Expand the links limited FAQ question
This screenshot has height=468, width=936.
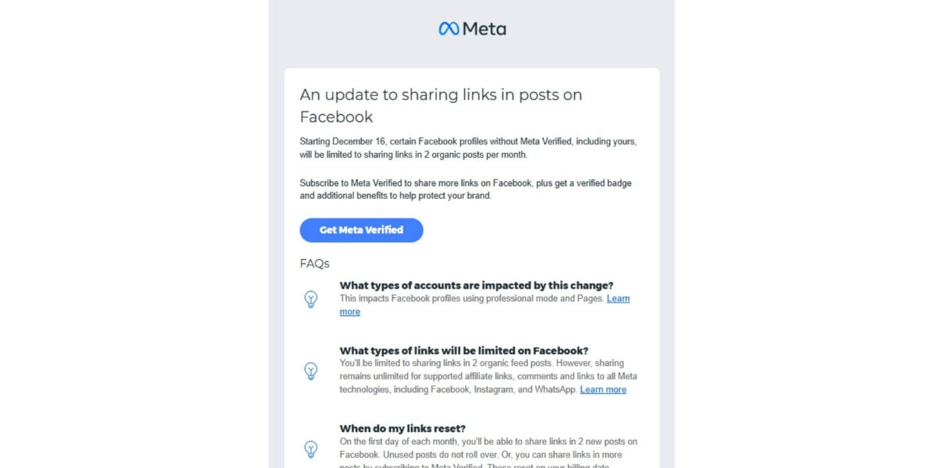click(x=463, y=350)
